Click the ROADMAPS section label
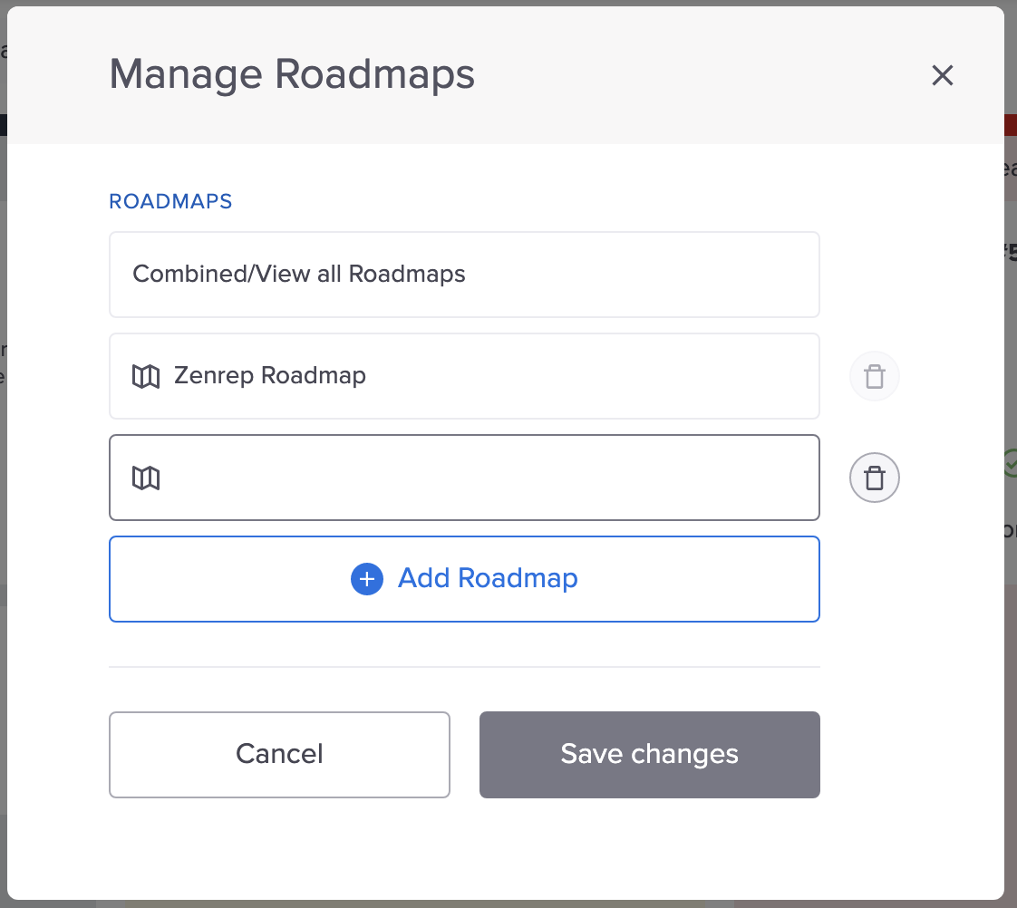The image size is (1017, 908). [170, 202]
